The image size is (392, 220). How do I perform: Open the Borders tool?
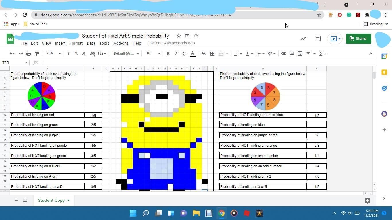click(x=212, y=54)
